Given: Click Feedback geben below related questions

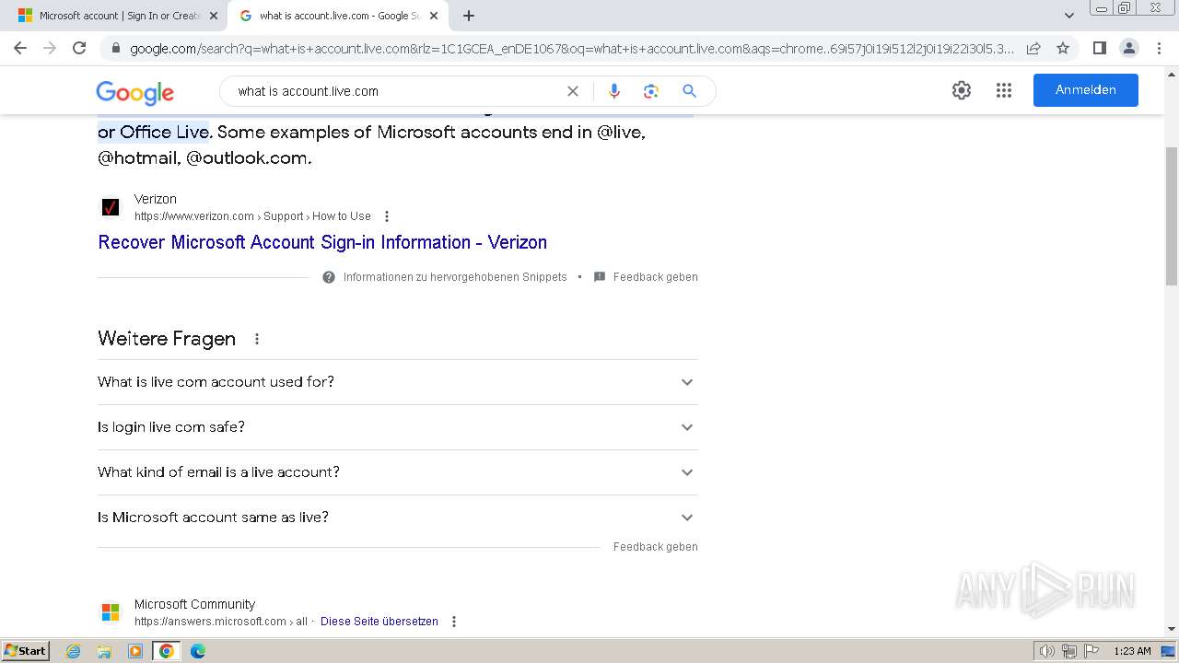Looking at the screenshot, I should click(x=656, y=547).
